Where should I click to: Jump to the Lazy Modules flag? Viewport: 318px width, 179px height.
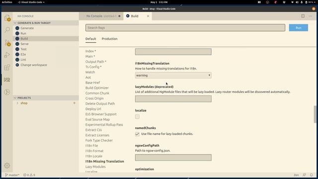pyautogui.click(x=95, y=167)
